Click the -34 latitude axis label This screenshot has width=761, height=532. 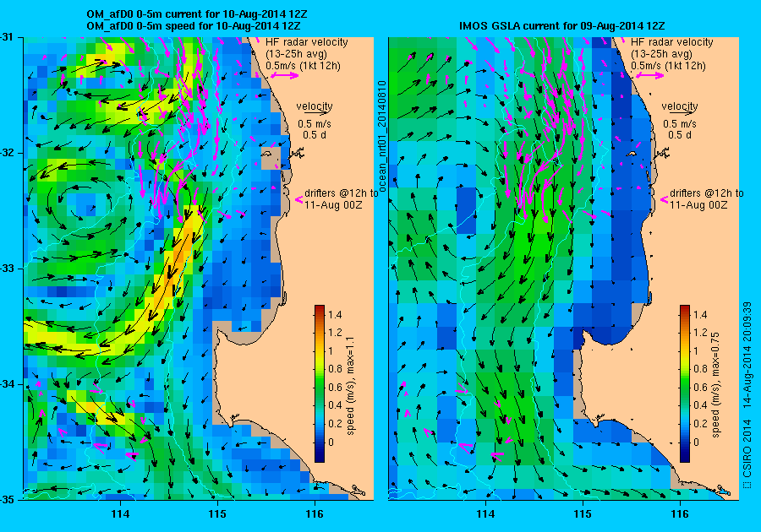(6, 384)
